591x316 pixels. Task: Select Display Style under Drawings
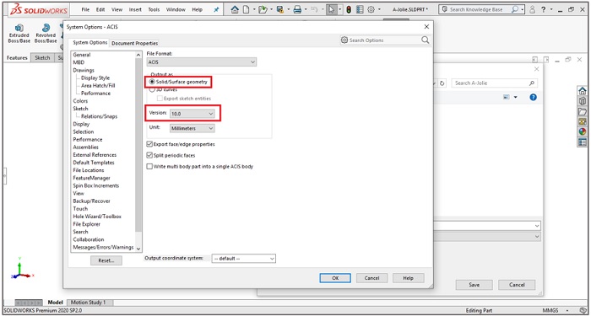(x=95, y=78)
